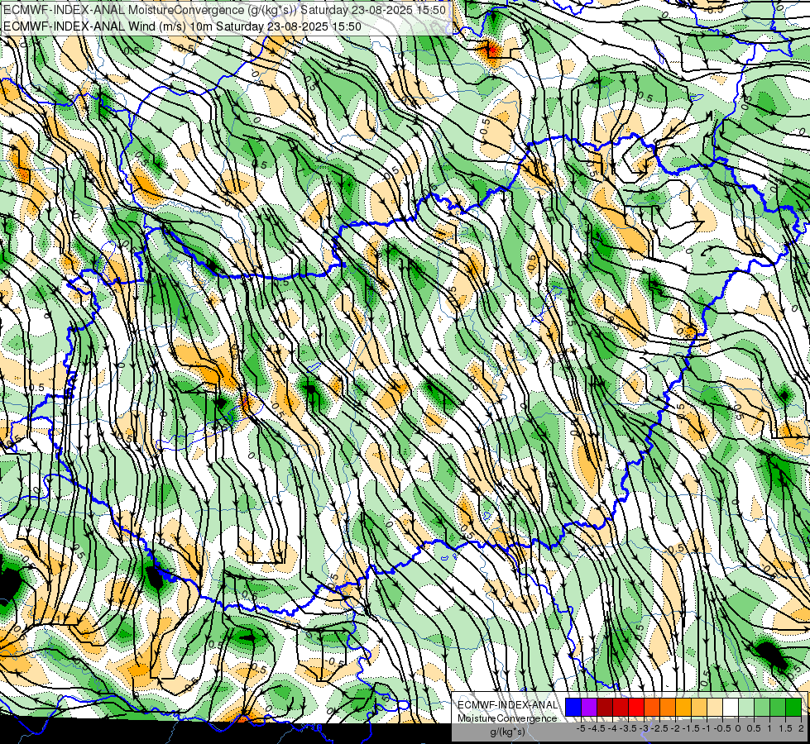Click the legend tick label -1.5
Screen dimensions: 810x744
click(x=691, y=728)
